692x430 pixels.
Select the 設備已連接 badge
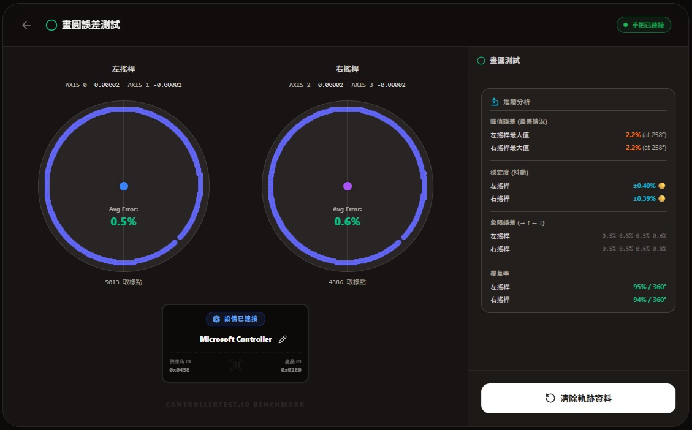235,319
